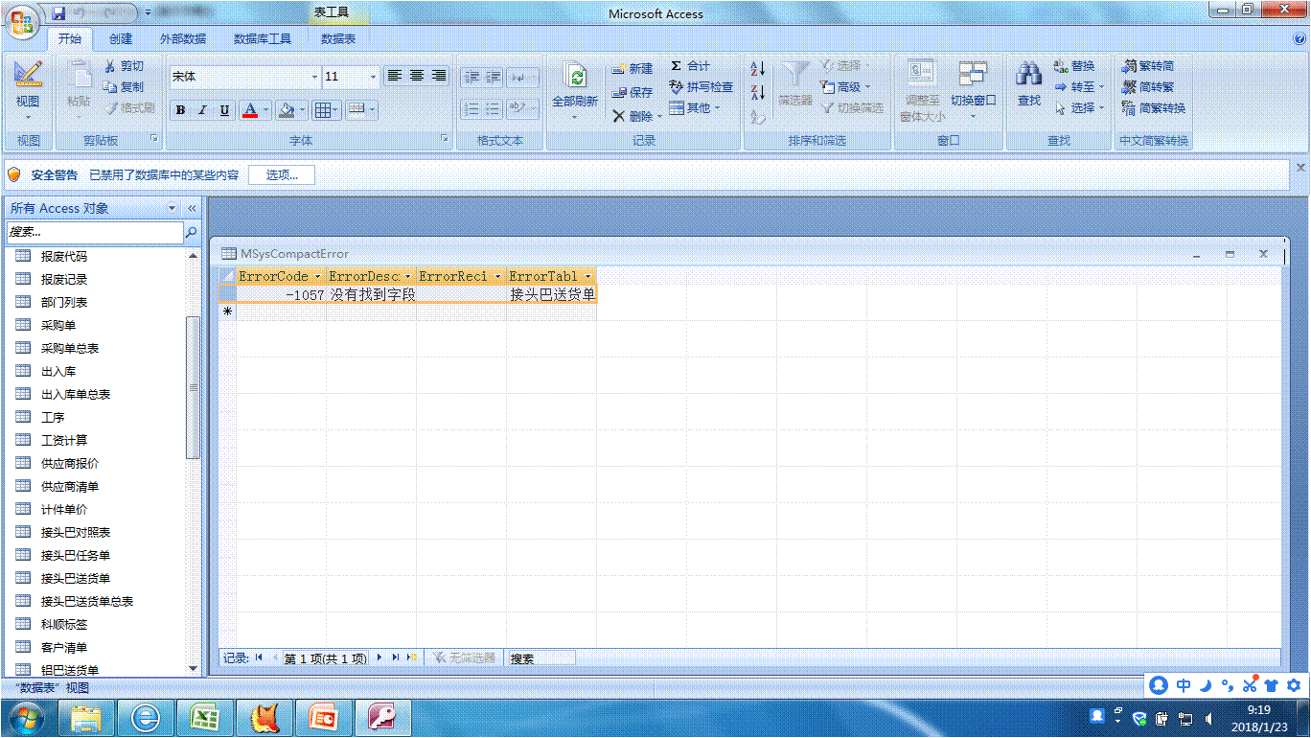Delete record with 删除

click(632, 117)
